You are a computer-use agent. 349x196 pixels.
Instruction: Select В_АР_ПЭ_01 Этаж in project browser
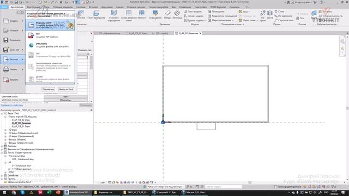(x=21, y=126)
